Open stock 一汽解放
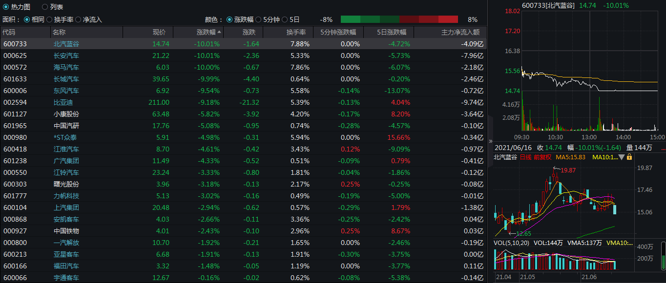Viewport: 666px width, 283px height. click(66, 243)
